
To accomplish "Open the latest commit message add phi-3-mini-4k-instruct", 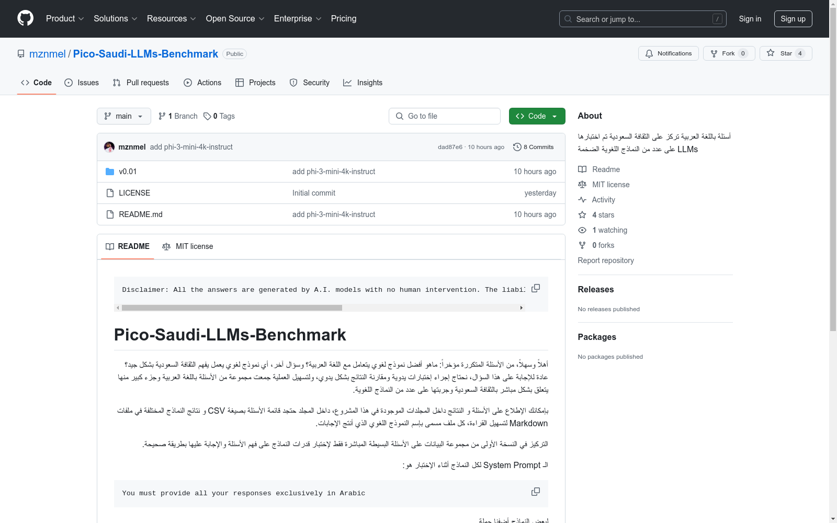I will pos(191,147).
